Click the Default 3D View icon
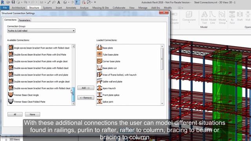The width and height of the screenshot is (251, 141). [x=65, y=2]
